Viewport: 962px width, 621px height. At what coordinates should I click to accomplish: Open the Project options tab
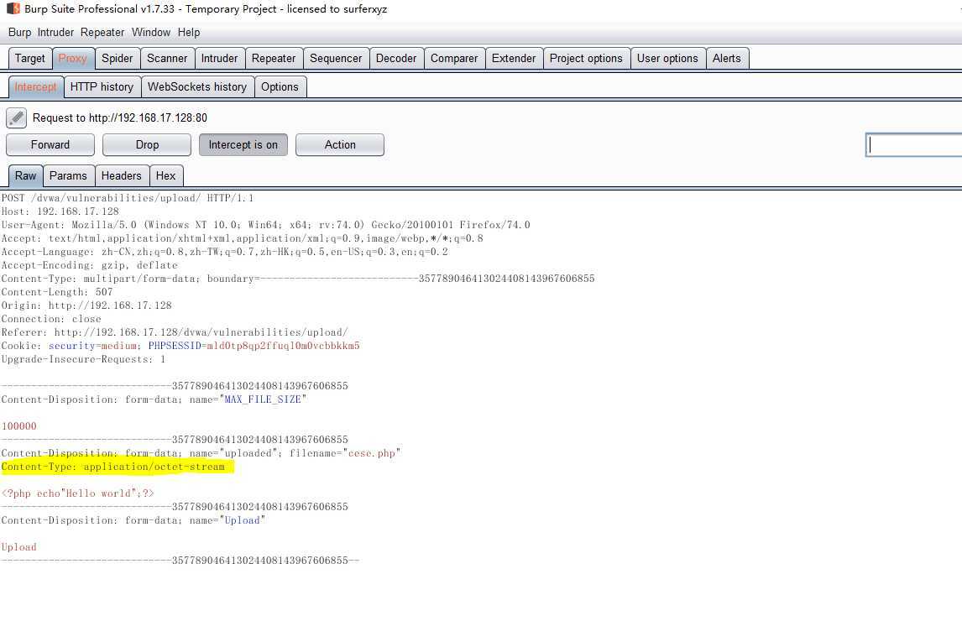tap(586, 58)
